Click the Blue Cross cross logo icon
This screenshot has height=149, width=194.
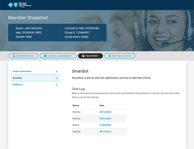pyautogui.click(x=11, y=5)
